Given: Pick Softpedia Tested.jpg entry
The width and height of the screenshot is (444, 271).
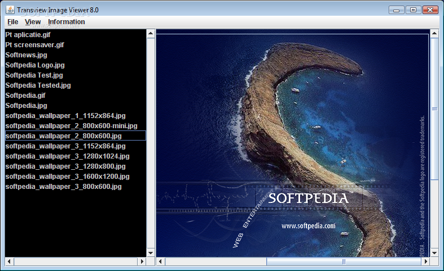Looking at the screenshot, I should 76,85.
